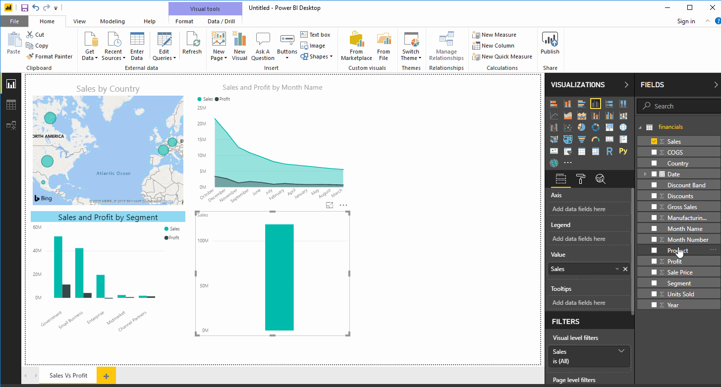The image size is (721, 387).
Task: Open the Edit Queries dropdown
Action: (164, 47)
